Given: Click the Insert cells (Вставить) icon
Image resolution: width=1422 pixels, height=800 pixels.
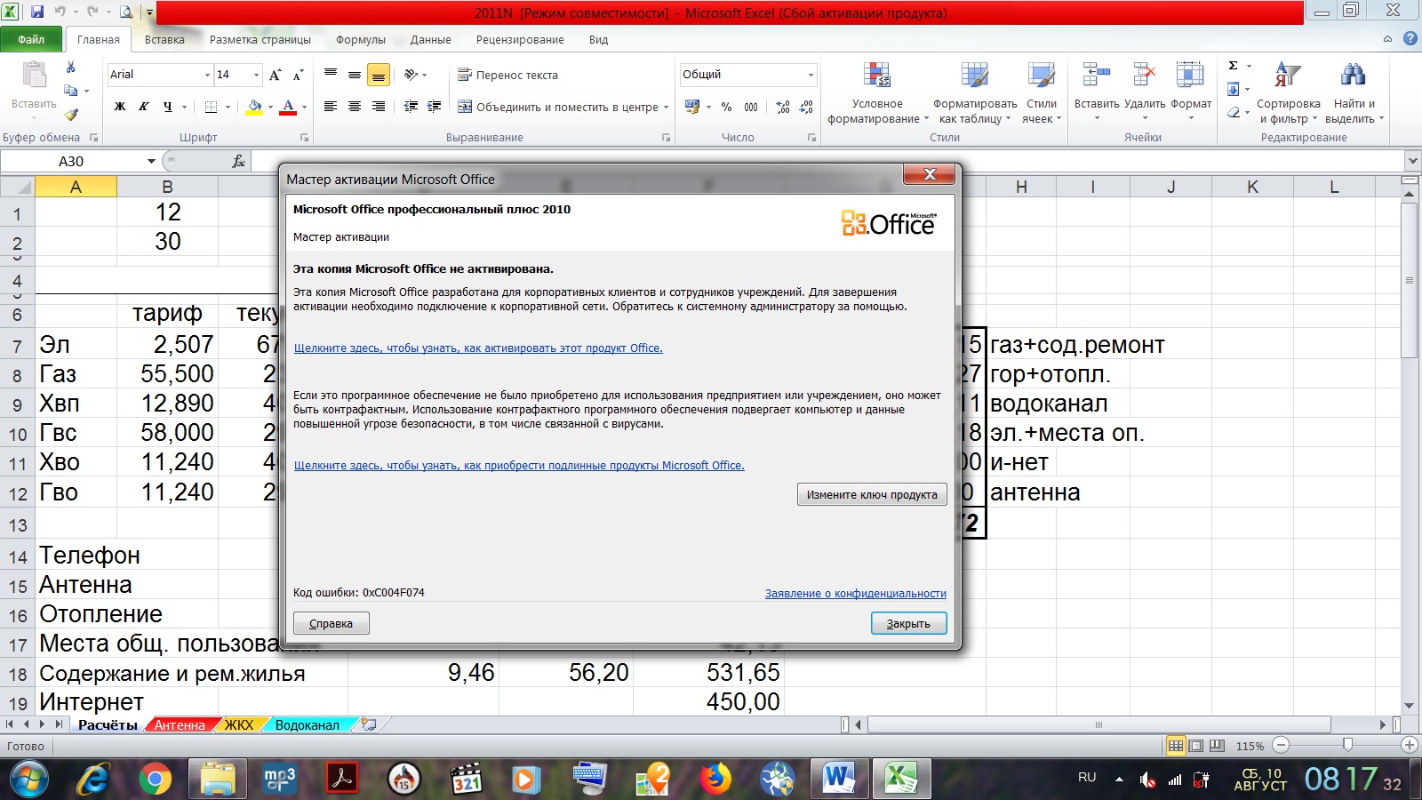Looking at the screenshot, I should tap(1097, 75).
